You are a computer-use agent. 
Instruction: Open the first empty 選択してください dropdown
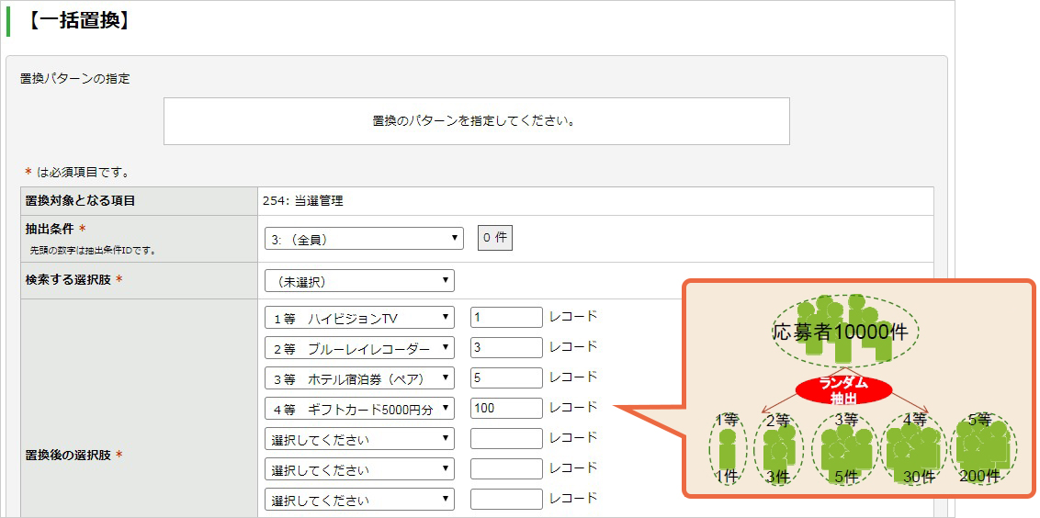(x=359, y=439)
